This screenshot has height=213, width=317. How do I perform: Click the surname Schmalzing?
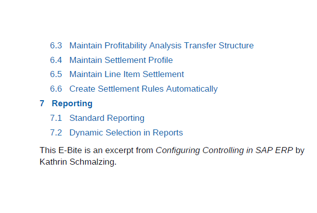click(x=93, y=162)
